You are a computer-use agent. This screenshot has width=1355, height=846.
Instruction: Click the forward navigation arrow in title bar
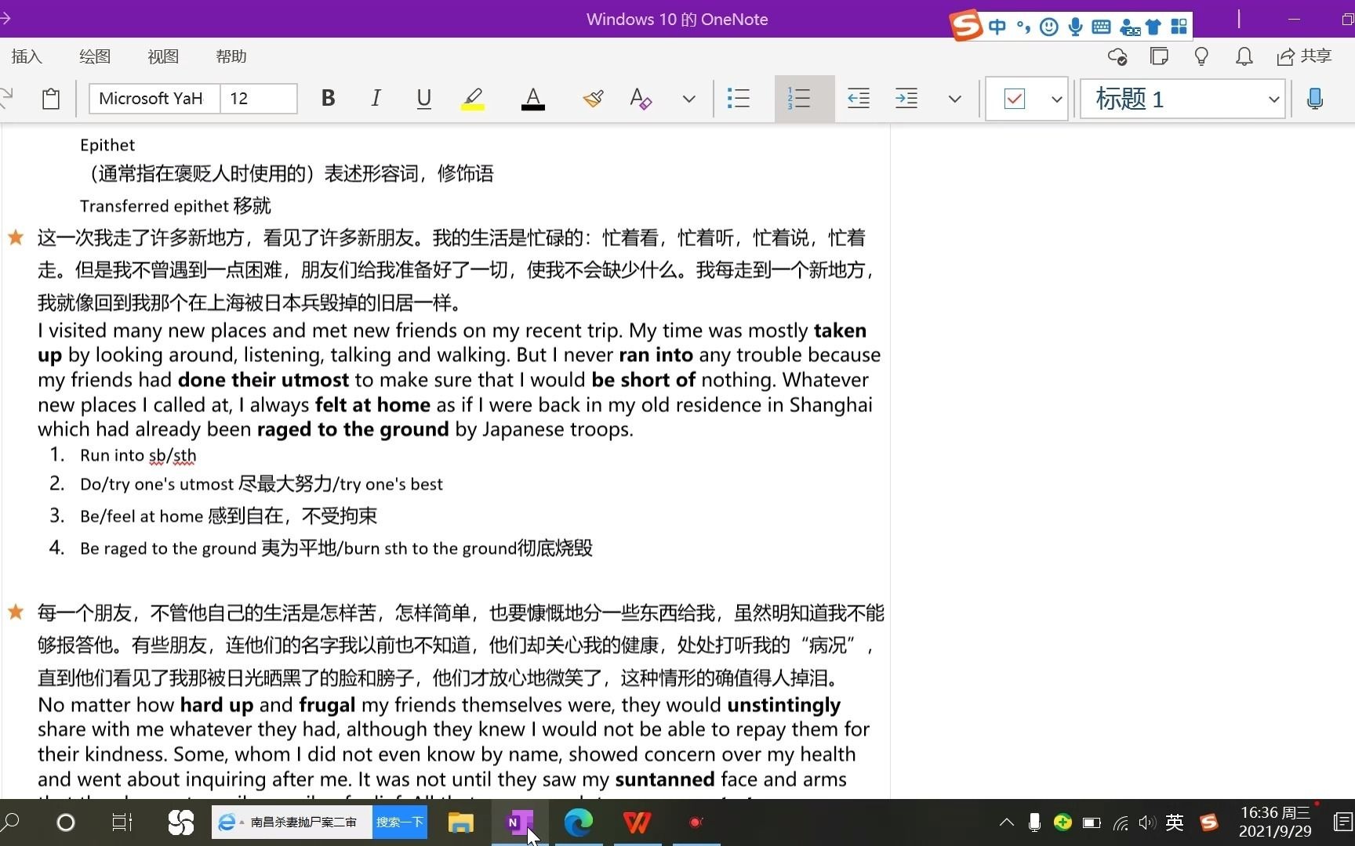pos(5,18)
